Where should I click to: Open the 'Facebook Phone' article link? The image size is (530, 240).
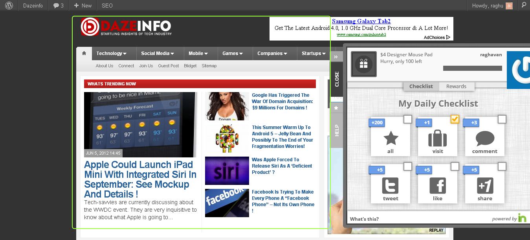[283, 201]
